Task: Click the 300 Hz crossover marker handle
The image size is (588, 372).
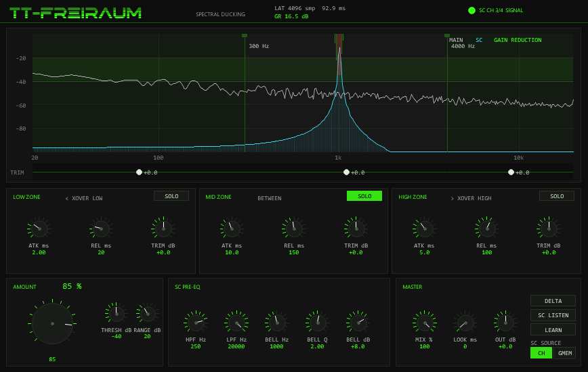Action: 245,36
